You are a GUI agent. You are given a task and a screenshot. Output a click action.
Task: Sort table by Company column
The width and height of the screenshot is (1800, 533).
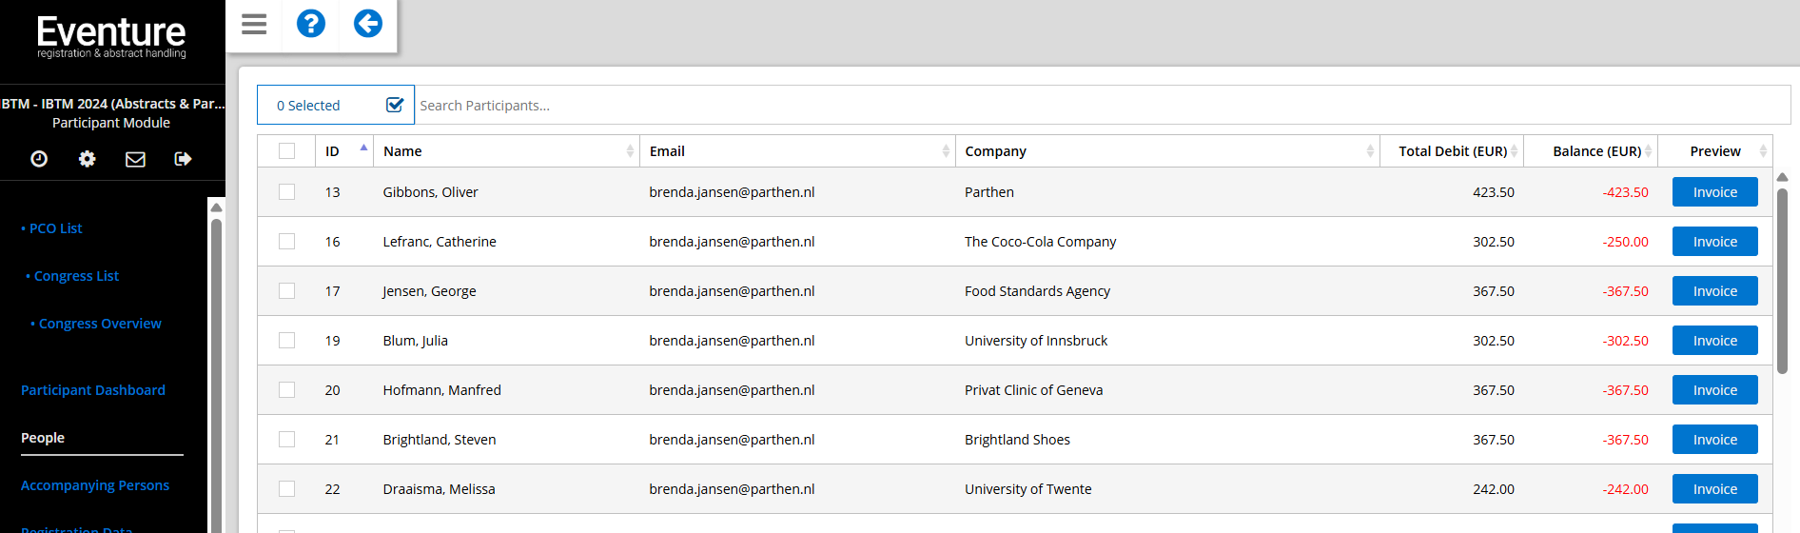(x=1167, y=151)
